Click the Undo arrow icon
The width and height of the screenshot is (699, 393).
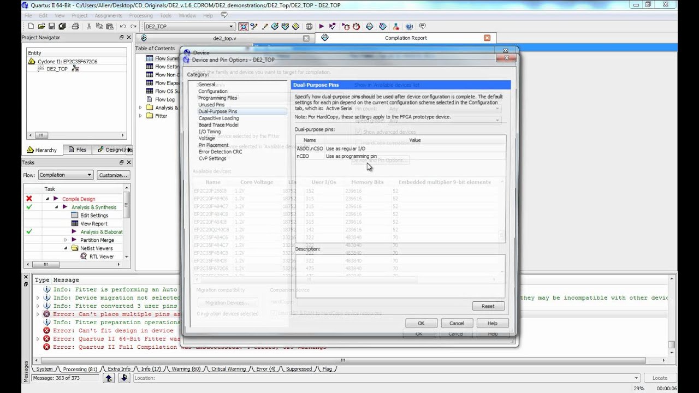[123, 26]
